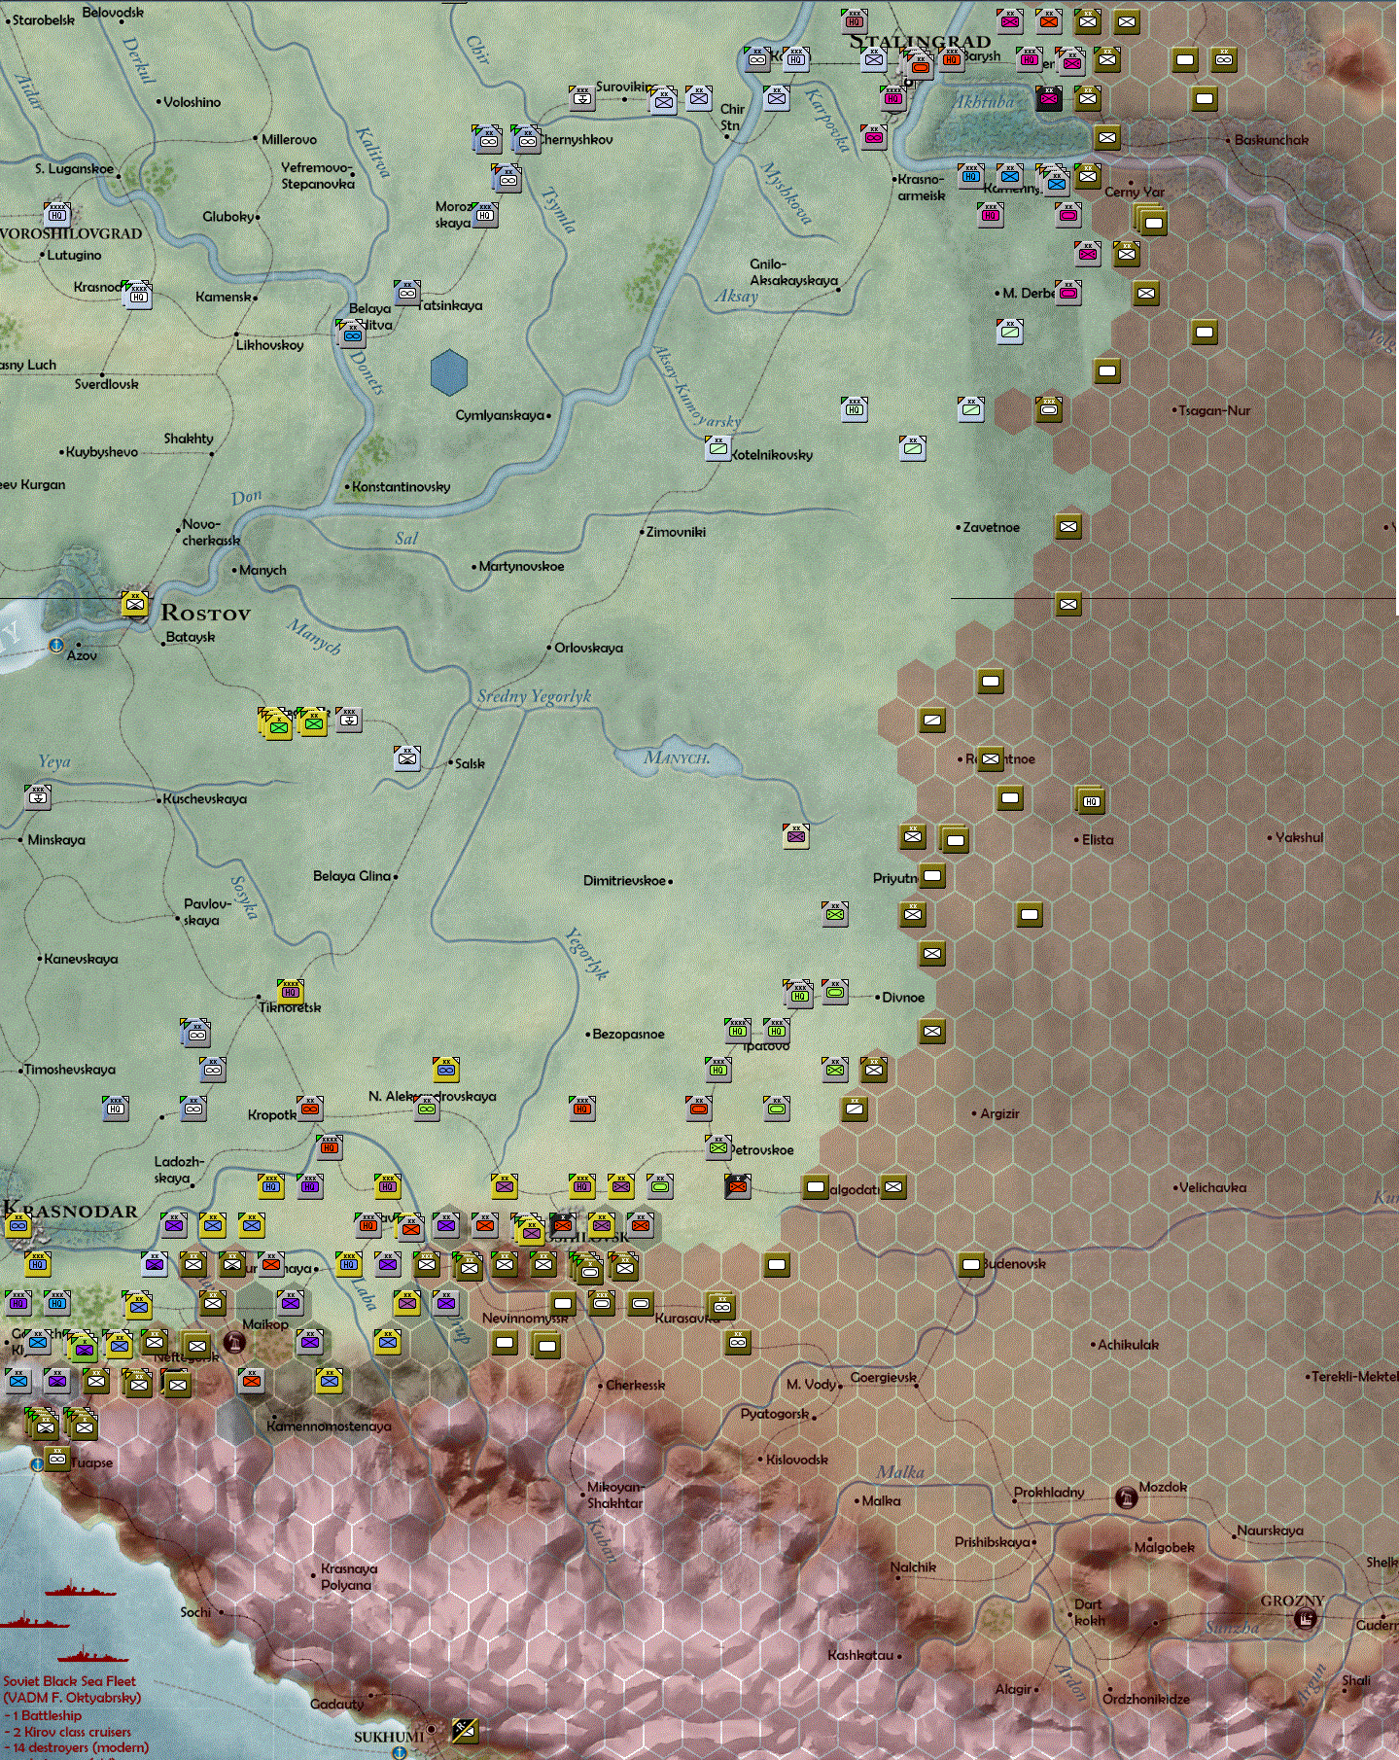This screenshot has width=1399, height=1760.
Task: Select the pink armored counter northwest of Krasnoarmeisk
Action: click(874, 136)
